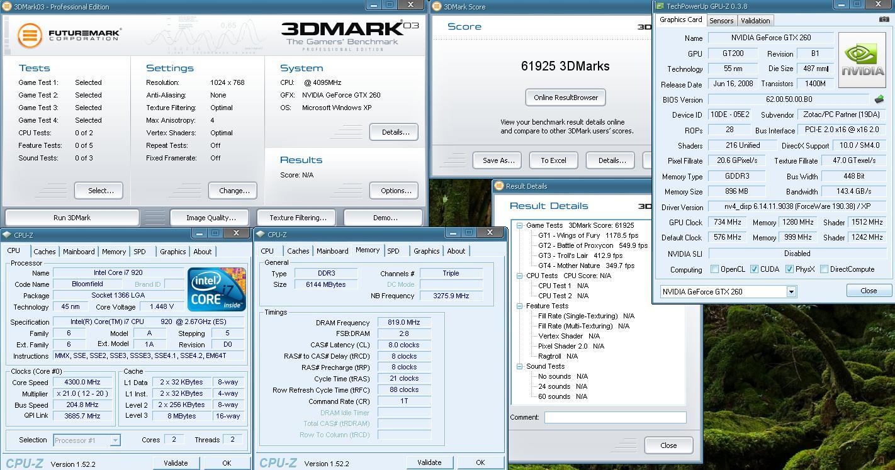895x470 pixels.
Task: Click the Core Speed value 4300.0 MHz
Action: coord(82,383)
